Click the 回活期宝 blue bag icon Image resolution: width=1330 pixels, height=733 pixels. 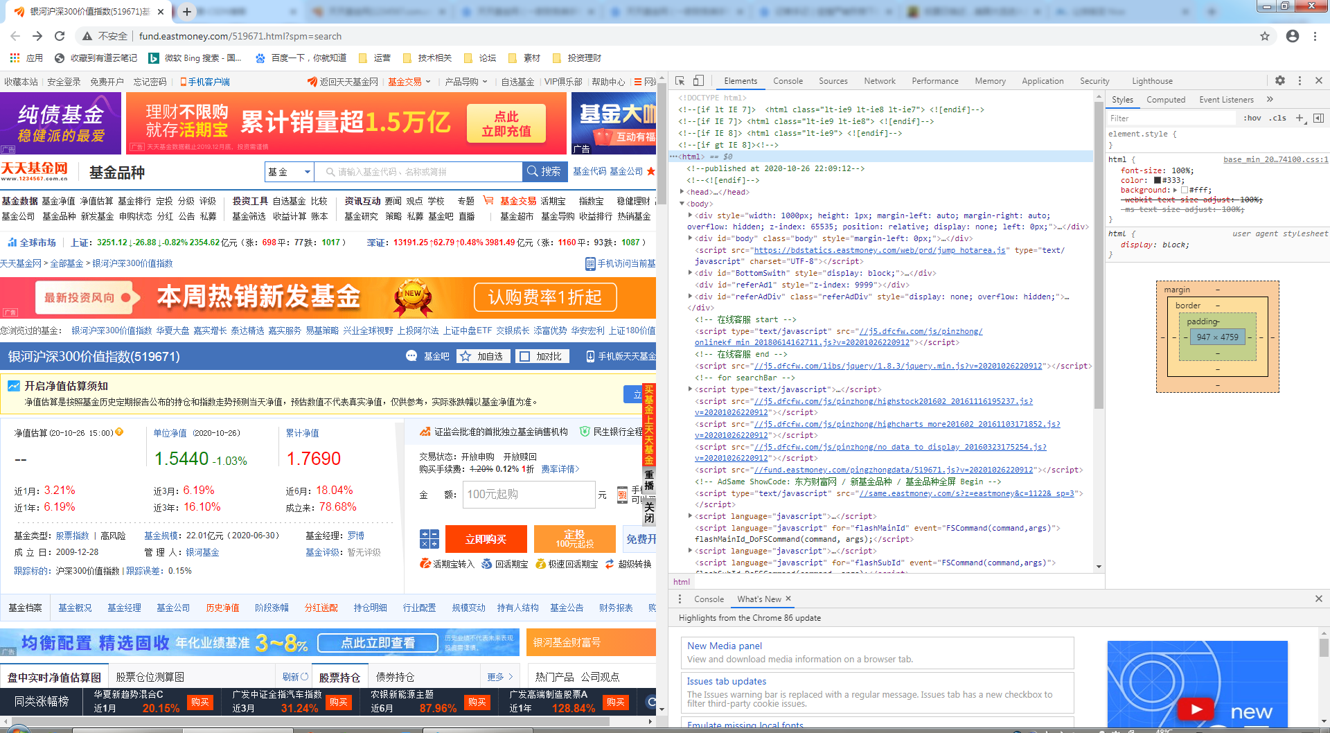[487, 563]
